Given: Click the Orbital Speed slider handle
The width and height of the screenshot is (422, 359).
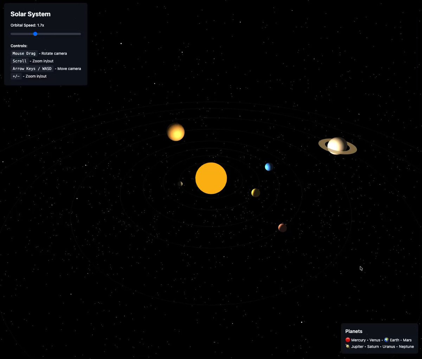Looking at the screenshot, I should 35,34.
